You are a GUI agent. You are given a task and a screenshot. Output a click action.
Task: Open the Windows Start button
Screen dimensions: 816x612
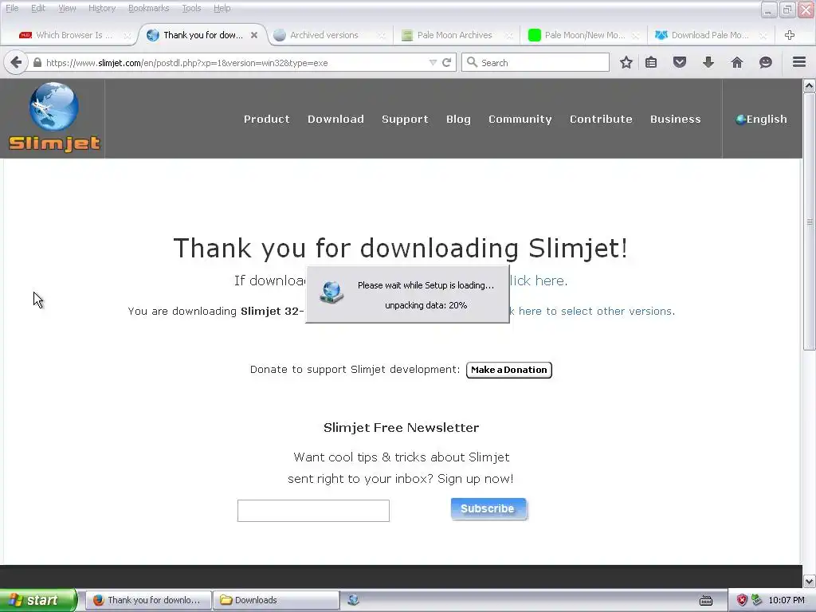pyautogui.click(x=37, y=600)
